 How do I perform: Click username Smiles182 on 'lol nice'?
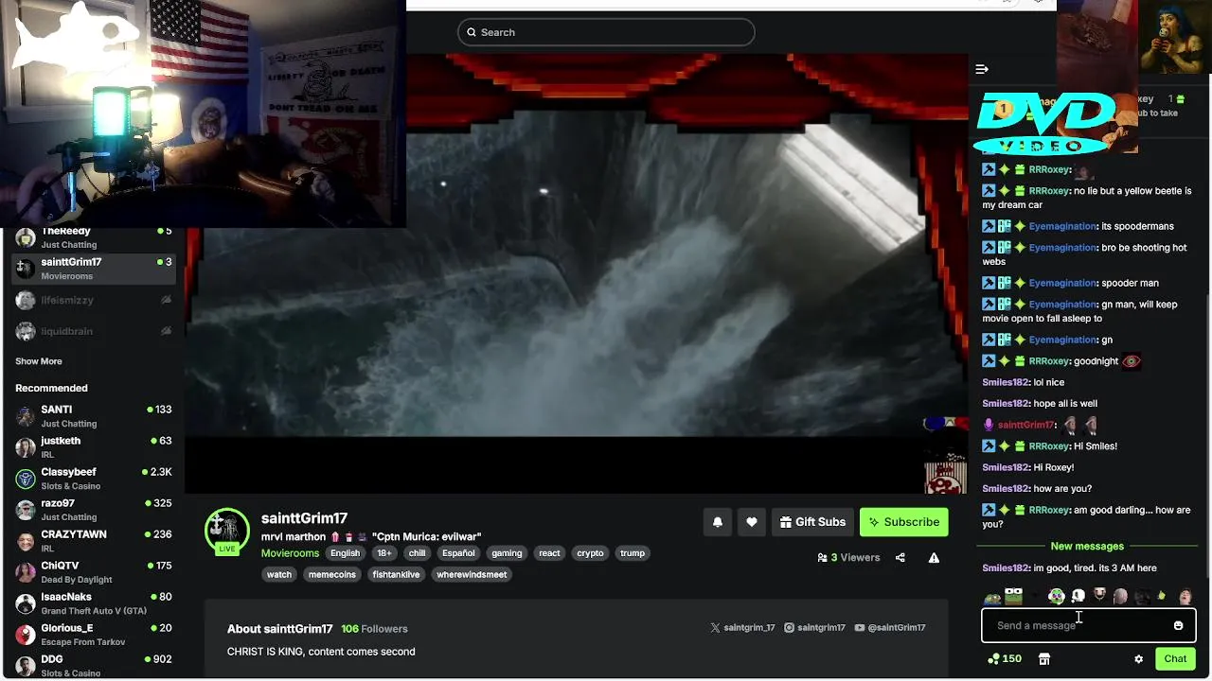tap(1006, 382)
